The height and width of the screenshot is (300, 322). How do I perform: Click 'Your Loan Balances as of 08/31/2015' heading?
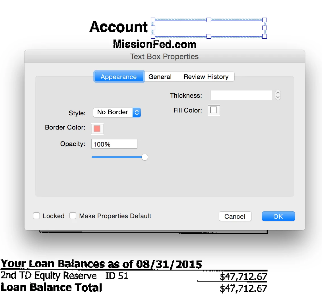[x=101, y=264]
